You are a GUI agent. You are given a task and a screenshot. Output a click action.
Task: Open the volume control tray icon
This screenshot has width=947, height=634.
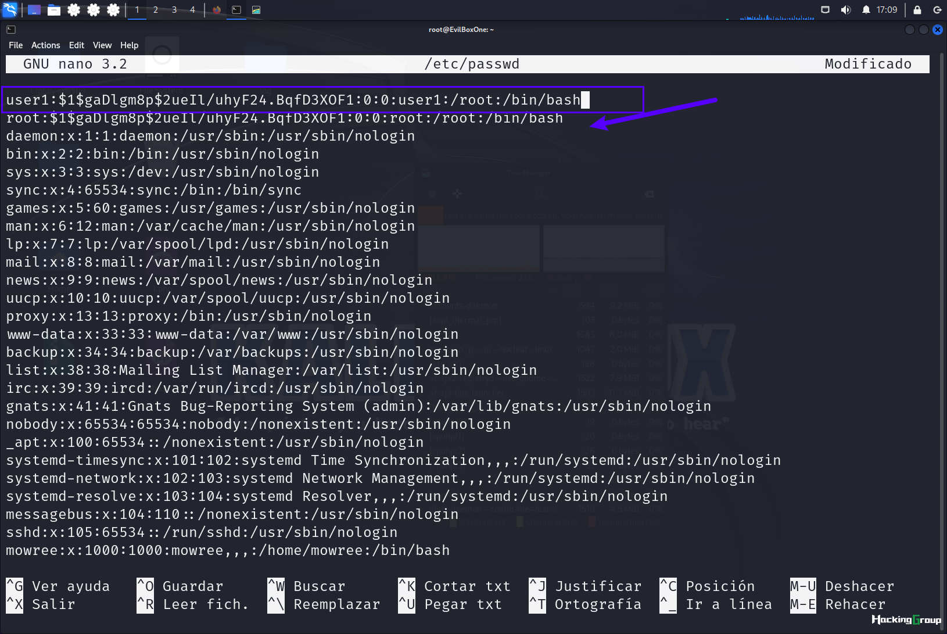tap(846, 10)
